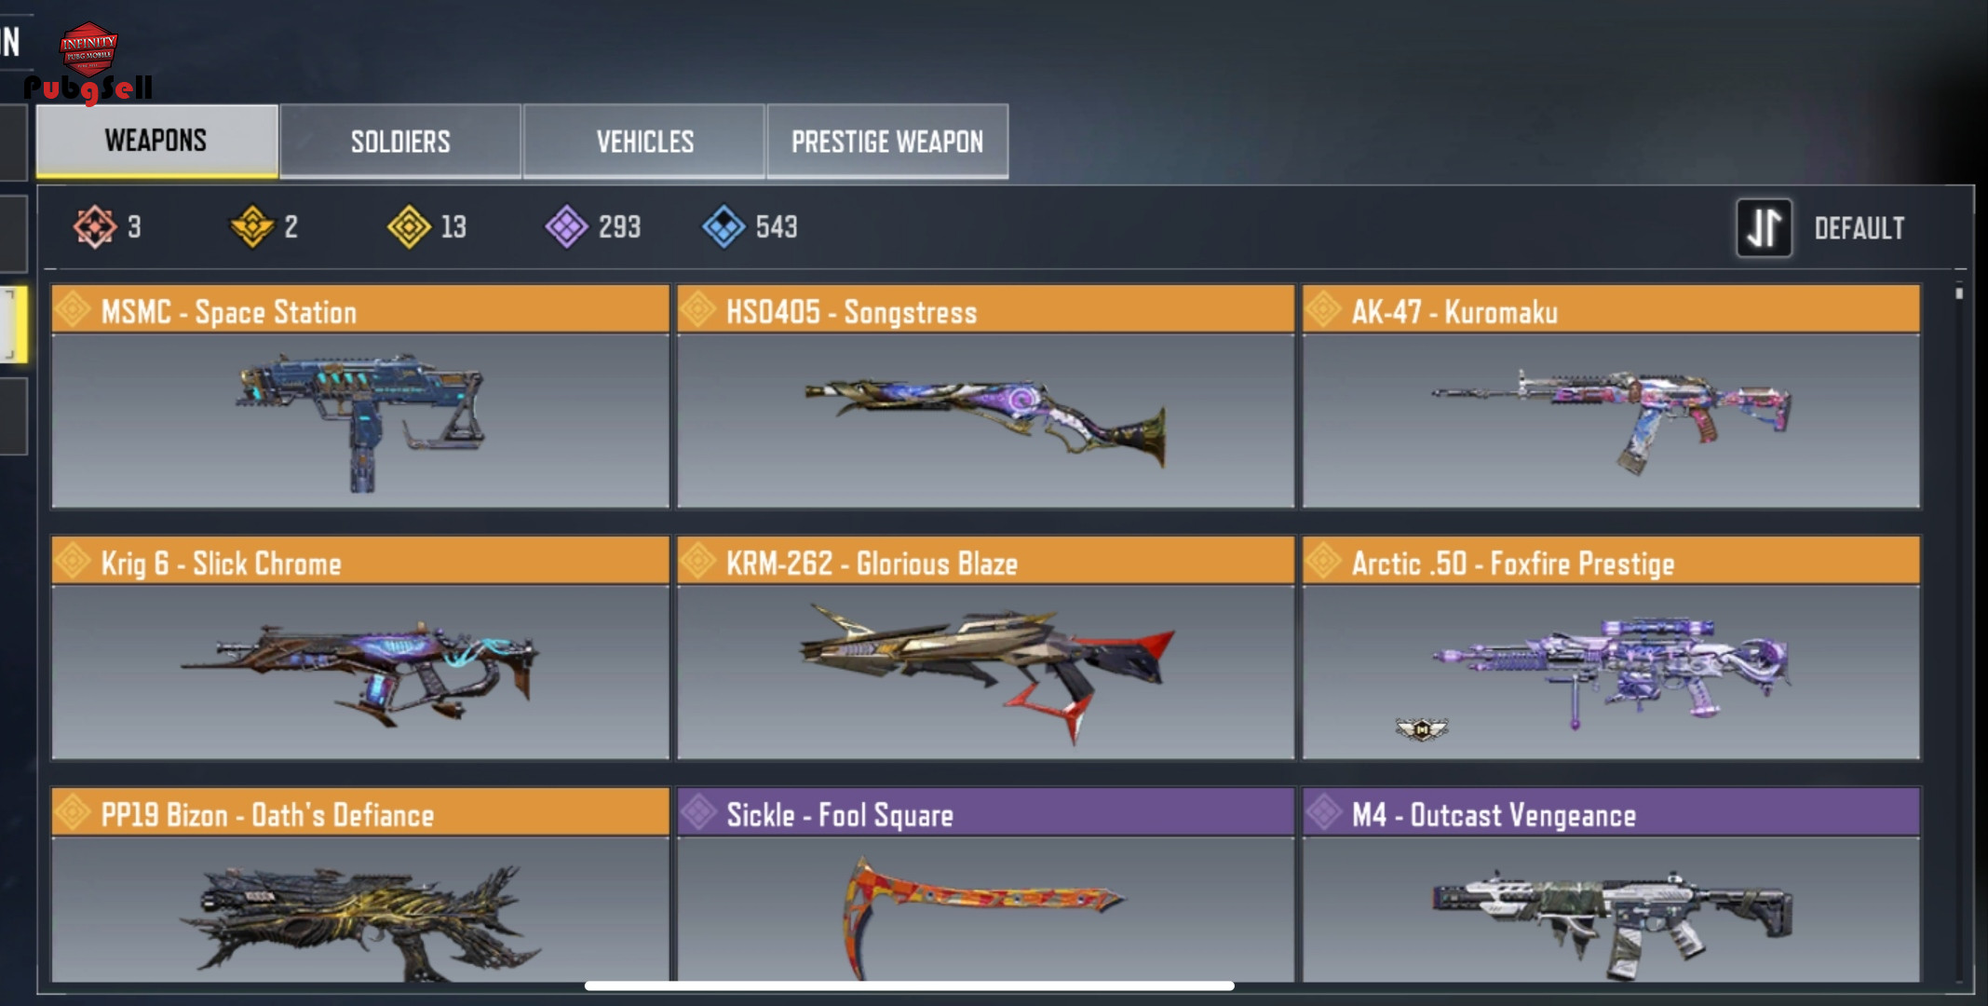Select the AK-47 - Kuromaku skin
The image size is (1988, 1006).
[1611, 397]
